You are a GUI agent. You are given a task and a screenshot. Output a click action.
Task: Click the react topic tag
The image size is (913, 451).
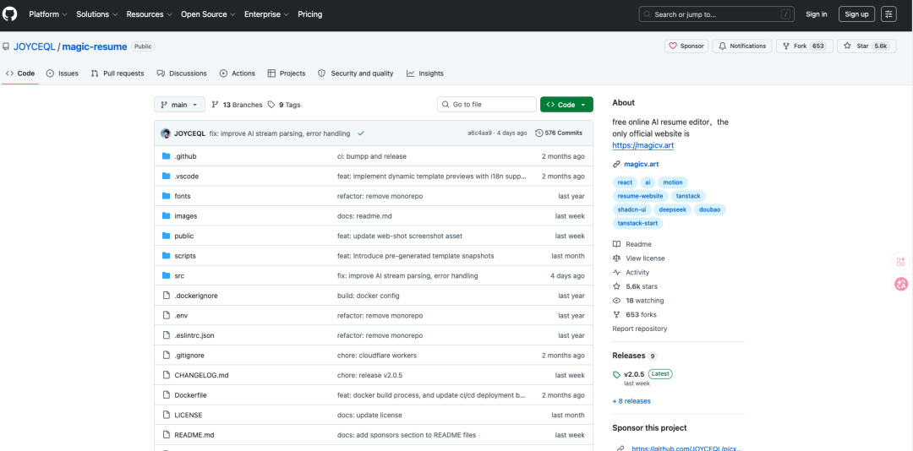[x=625, y=182]
